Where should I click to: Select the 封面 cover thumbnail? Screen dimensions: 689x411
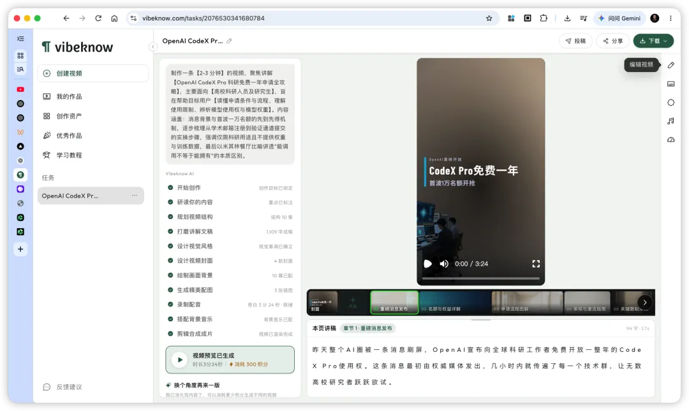pyautogui.click(x=323, y=302)
